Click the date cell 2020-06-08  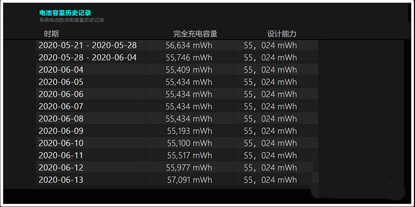[61, 119]
